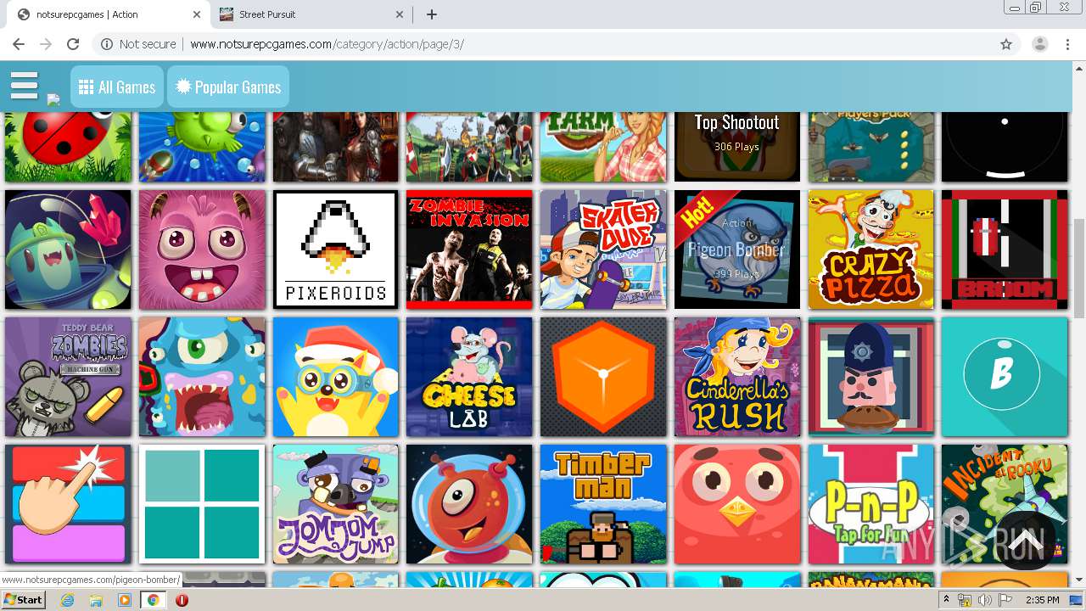The image size is (1086, 611).
Task: Select the notsurepcgames Action tab
Action: [x=109, y=14]
